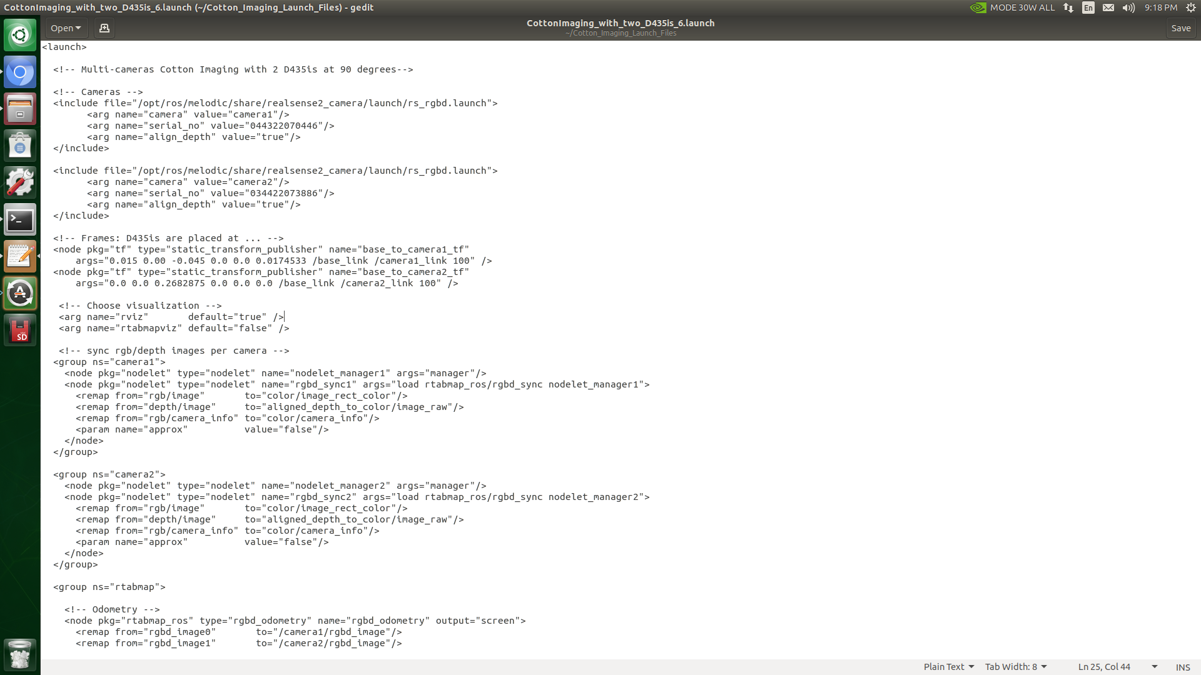The image size is (1201, 675).
Task: Open the Files manager dock icon
Action: point(20,109)
